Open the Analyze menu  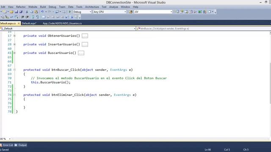coord(113,7)
